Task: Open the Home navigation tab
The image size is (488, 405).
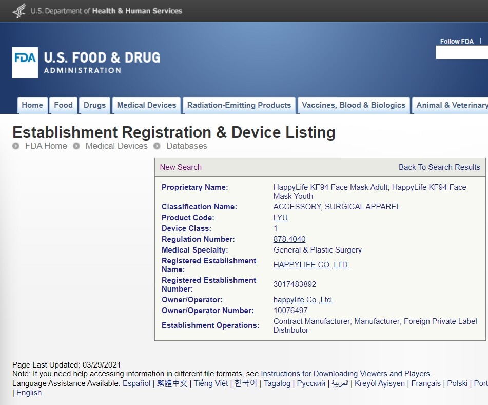Action: coord(32,105)
